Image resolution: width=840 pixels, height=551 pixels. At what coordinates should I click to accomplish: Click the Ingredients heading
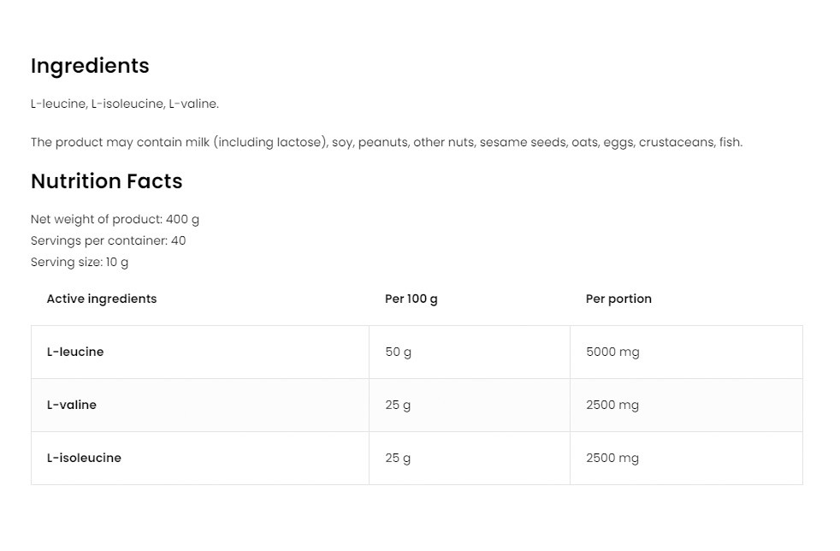pyautogui.click(x=90, y=66)
